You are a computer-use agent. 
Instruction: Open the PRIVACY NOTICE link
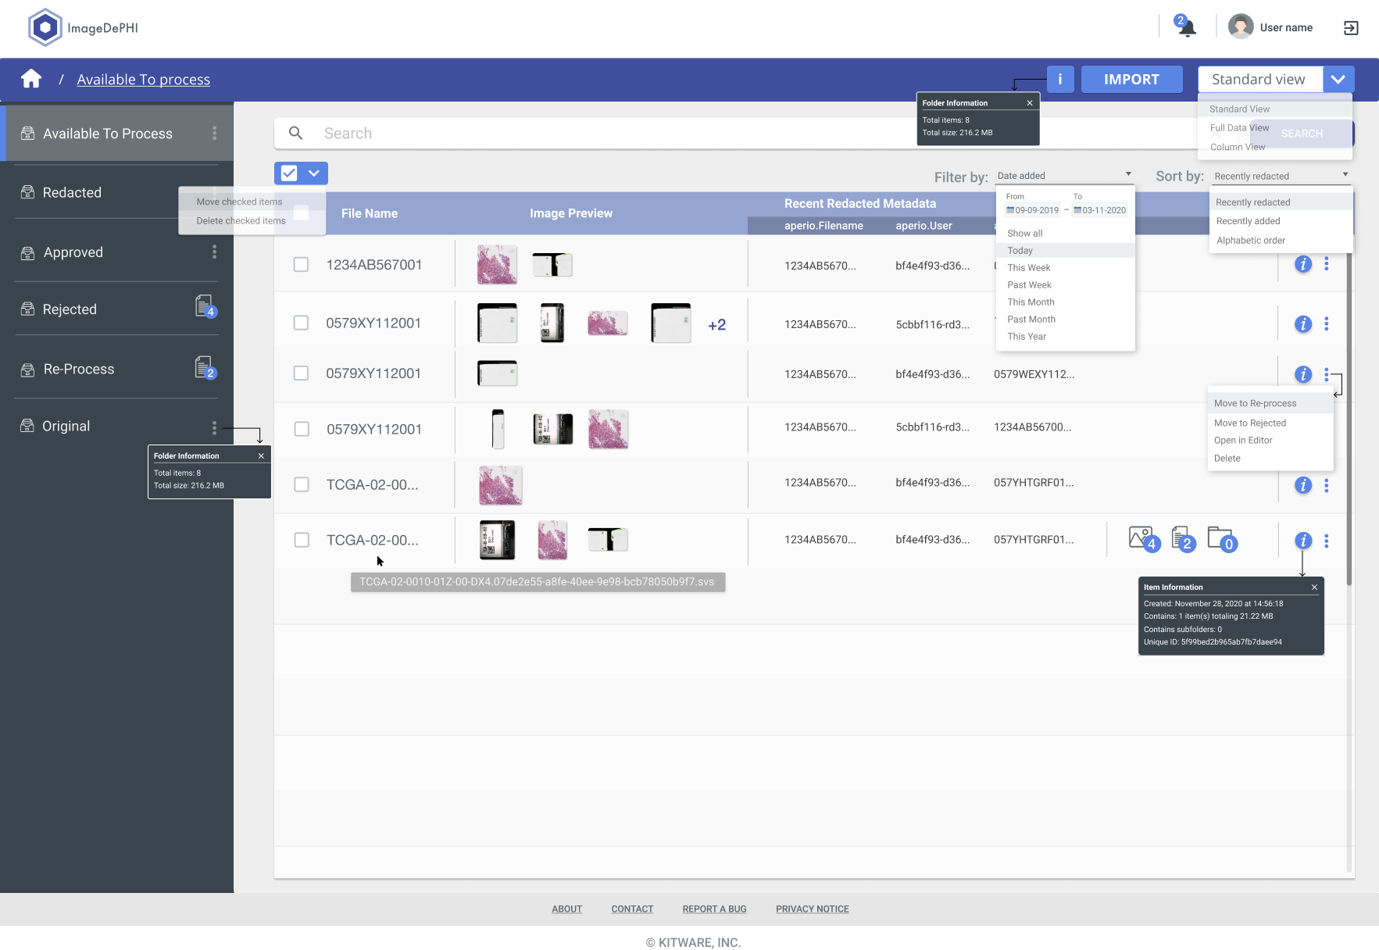coord(812,909)
